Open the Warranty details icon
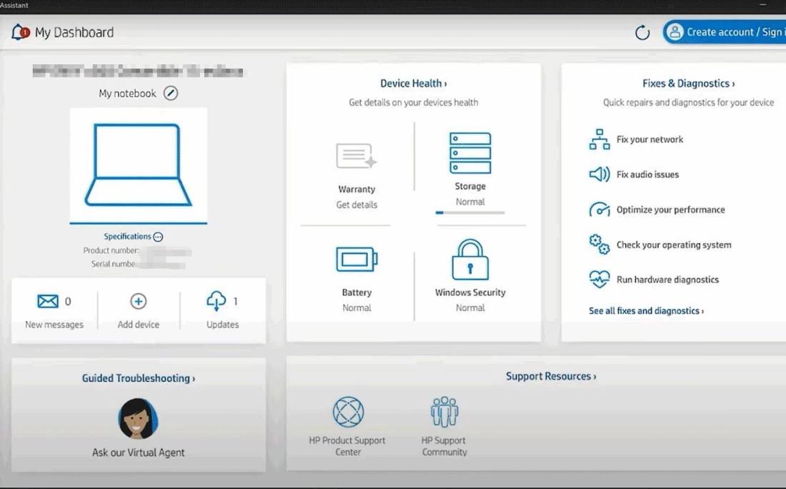 (357, 156)
